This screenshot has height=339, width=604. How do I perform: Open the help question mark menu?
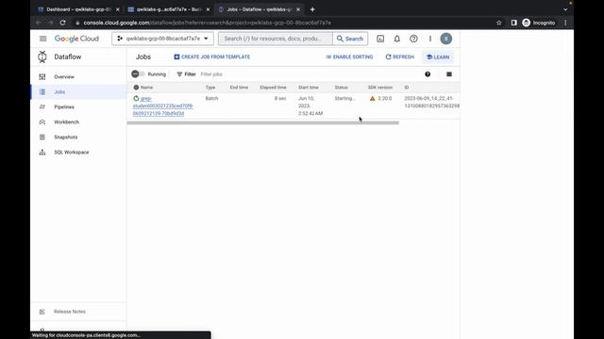(413, 39)
